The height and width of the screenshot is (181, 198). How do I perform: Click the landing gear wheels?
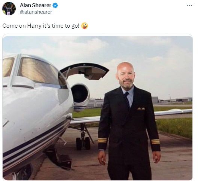(x=83, y=143)
